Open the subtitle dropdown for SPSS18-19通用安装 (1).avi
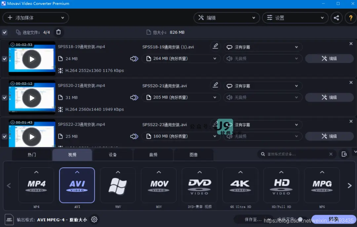 [x=263, y=47]
